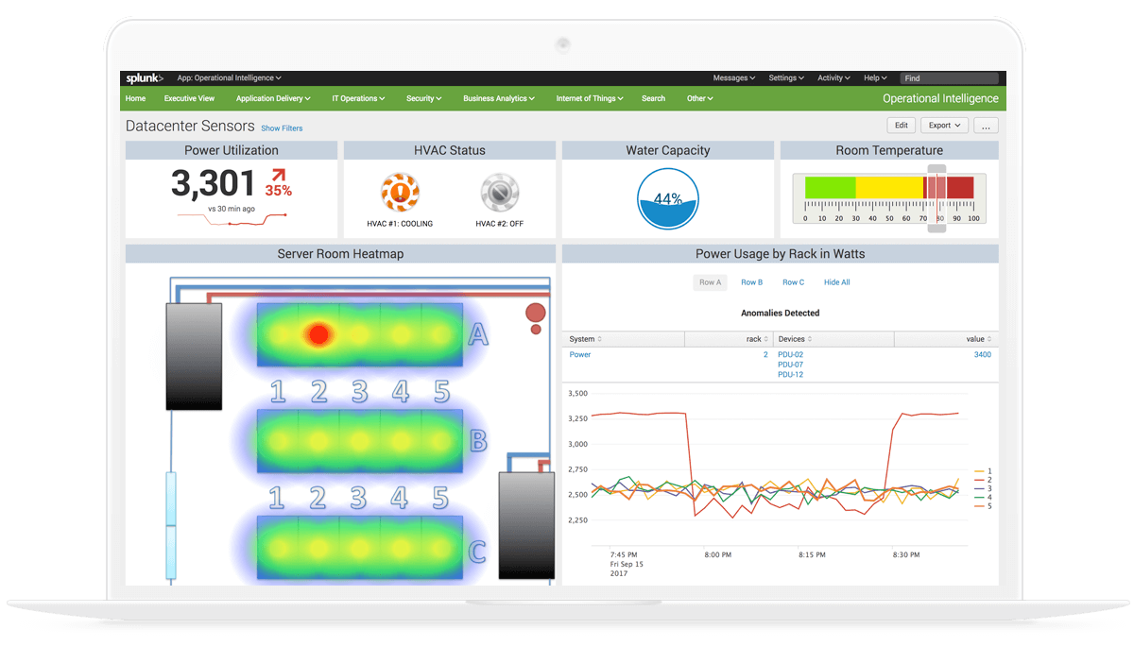Go to the Search menu item
The image size is (1134, 646).
coord(653,98)
